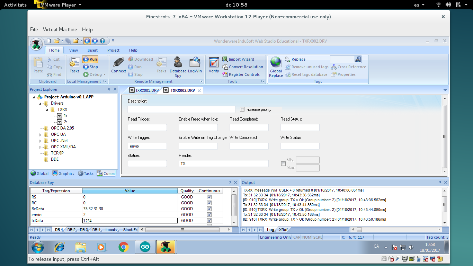Open the LogWin tool
473x266 pixels.
point(195,65)
